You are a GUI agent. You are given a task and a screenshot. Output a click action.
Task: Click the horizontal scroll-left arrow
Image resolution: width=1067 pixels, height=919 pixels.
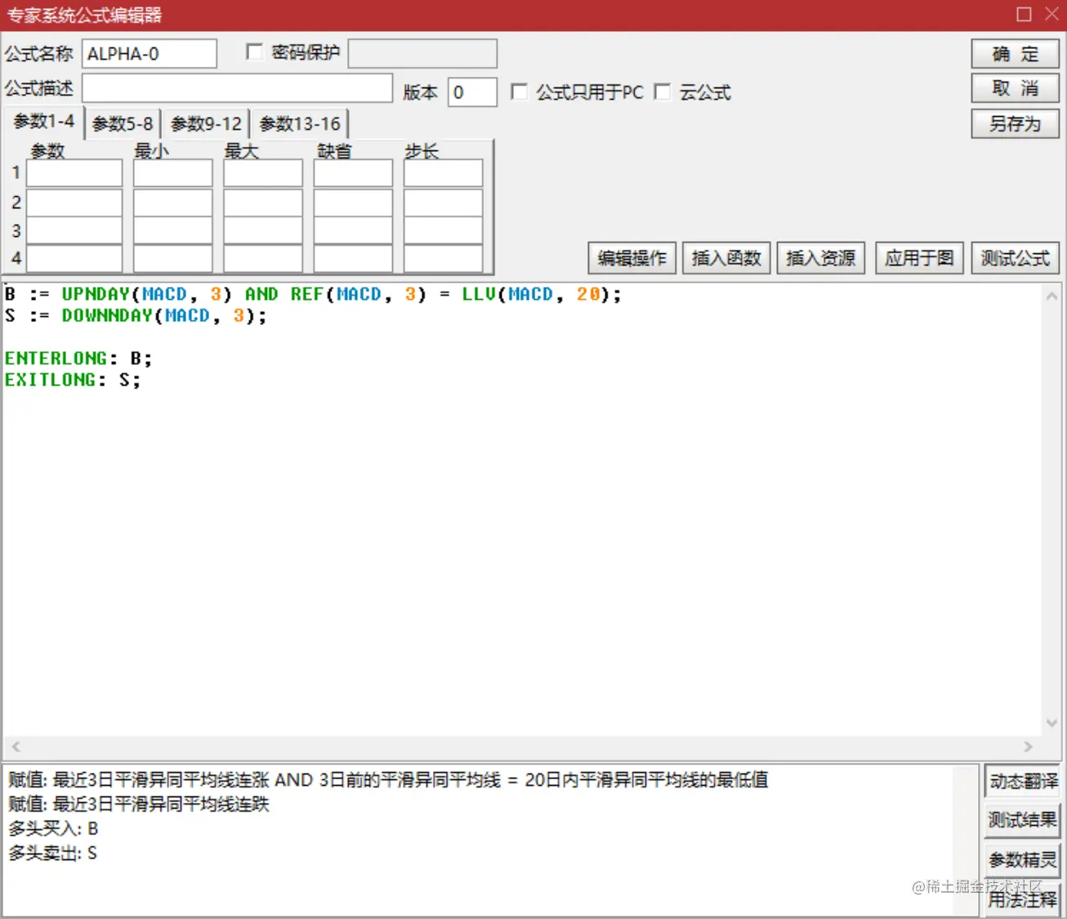pyautogui.click(x=16, y=746)
